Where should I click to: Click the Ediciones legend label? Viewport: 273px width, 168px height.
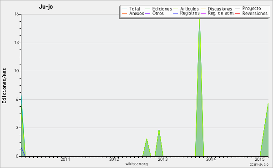point(162,9)
